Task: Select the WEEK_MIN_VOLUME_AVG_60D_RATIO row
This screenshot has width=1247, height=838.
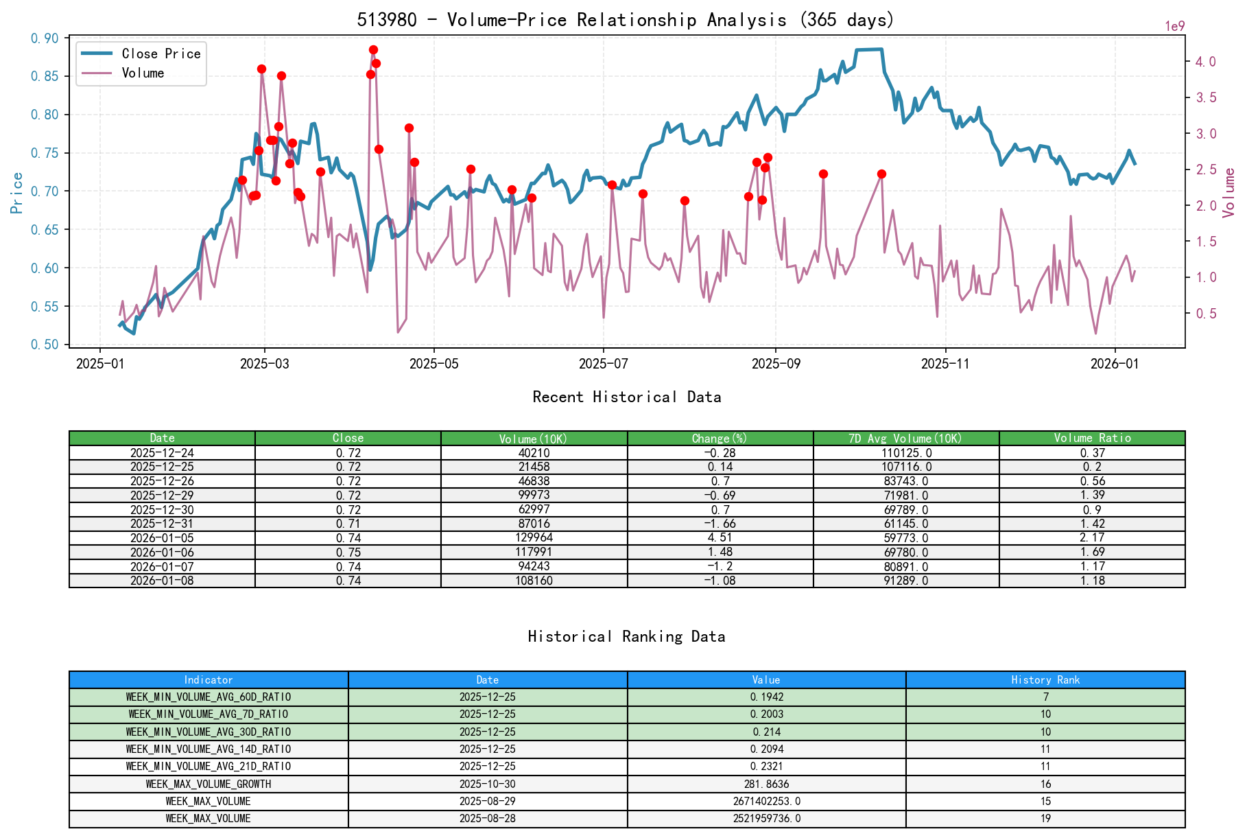Action: 207,697
